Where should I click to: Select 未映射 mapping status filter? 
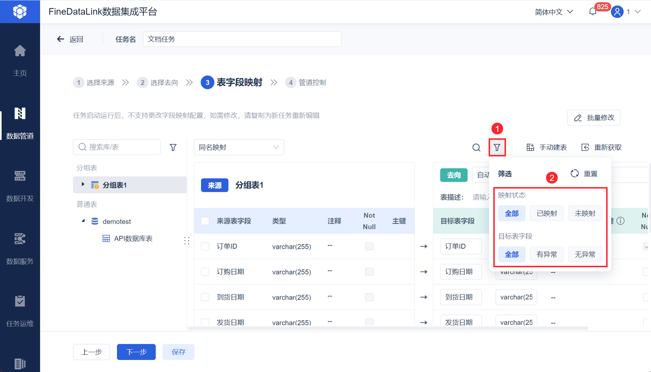tap(585, 213)
